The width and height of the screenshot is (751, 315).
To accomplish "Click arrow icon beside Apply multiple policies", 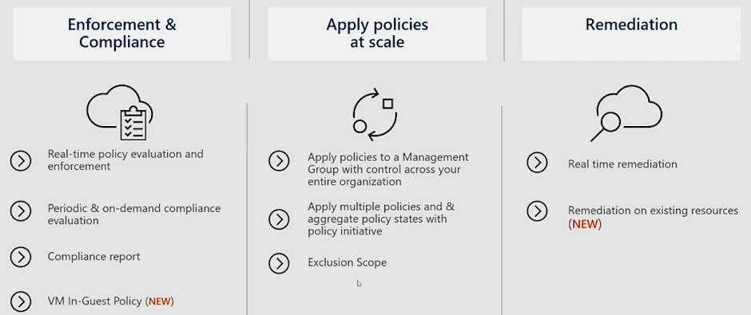I will pos(280,219).
